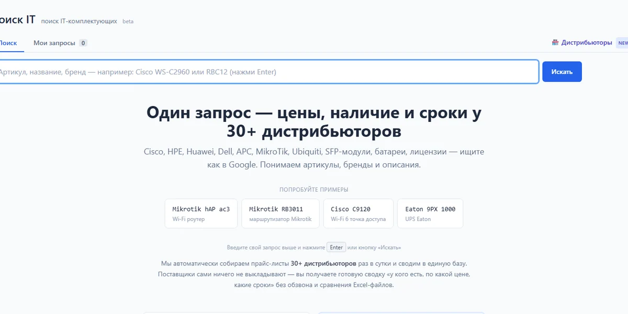Image resolution: width=628 pixels, height=314 pixels.
Task: Click the ПОПРОБУЙТЕ ПРИМЕРЫ label
Action: [314, 189]
